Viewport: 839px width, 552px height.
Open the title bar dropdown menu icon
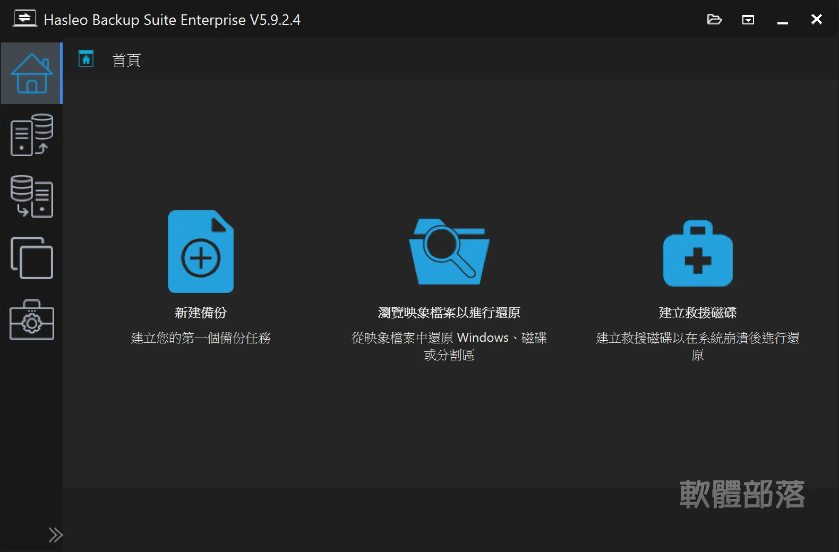(x=748, y=20)
